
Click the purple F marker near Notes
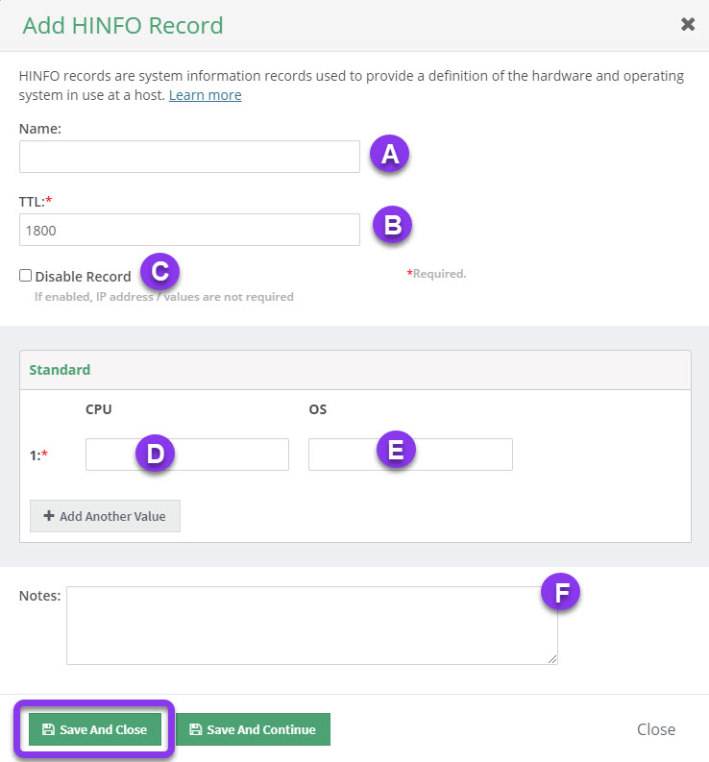561,592
